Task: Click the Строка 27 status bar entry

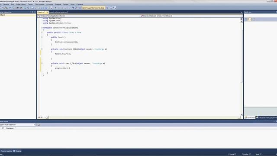Action: (x=232, y=154)
